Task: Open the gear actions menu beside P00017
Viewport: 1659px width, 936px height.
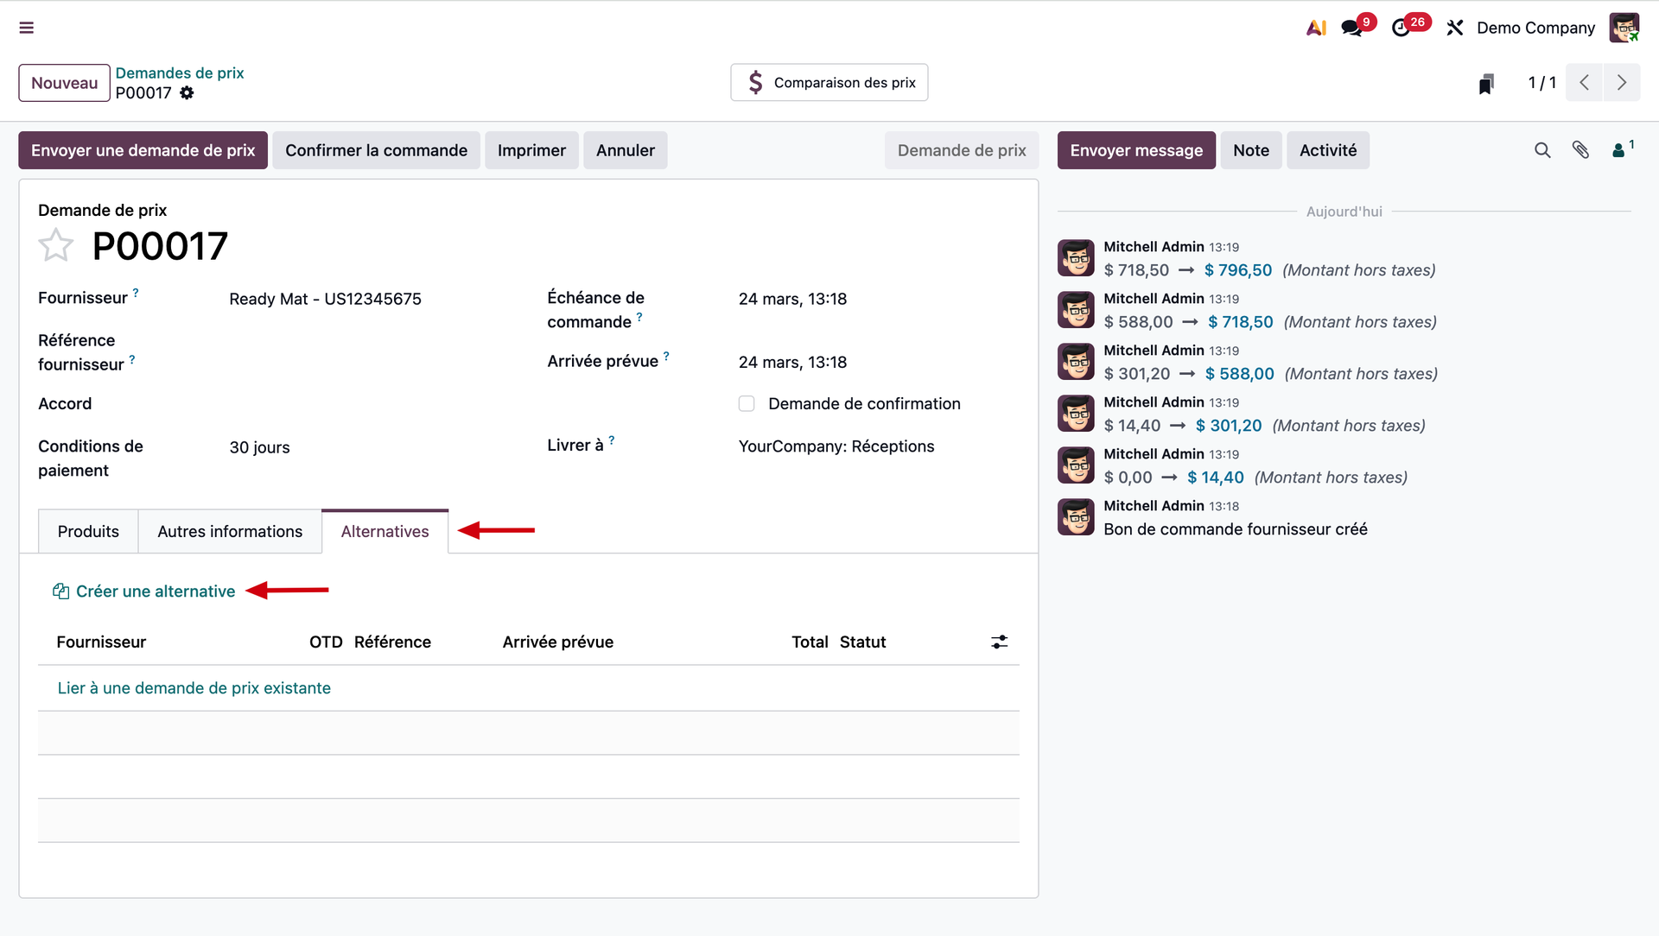Action: pyautogui.click(x=187, y=93)
